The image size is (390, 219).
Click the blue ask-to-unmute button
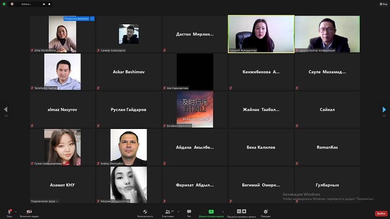pyautogui.click(x=77, y=18)
